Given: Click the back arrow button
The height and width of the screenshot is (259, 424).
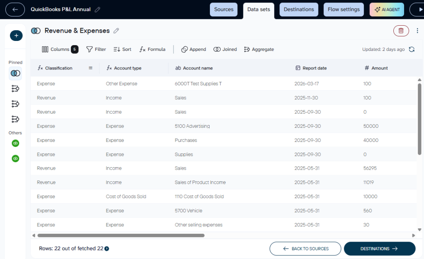Looking at the screenshot, I should [15, 9].
